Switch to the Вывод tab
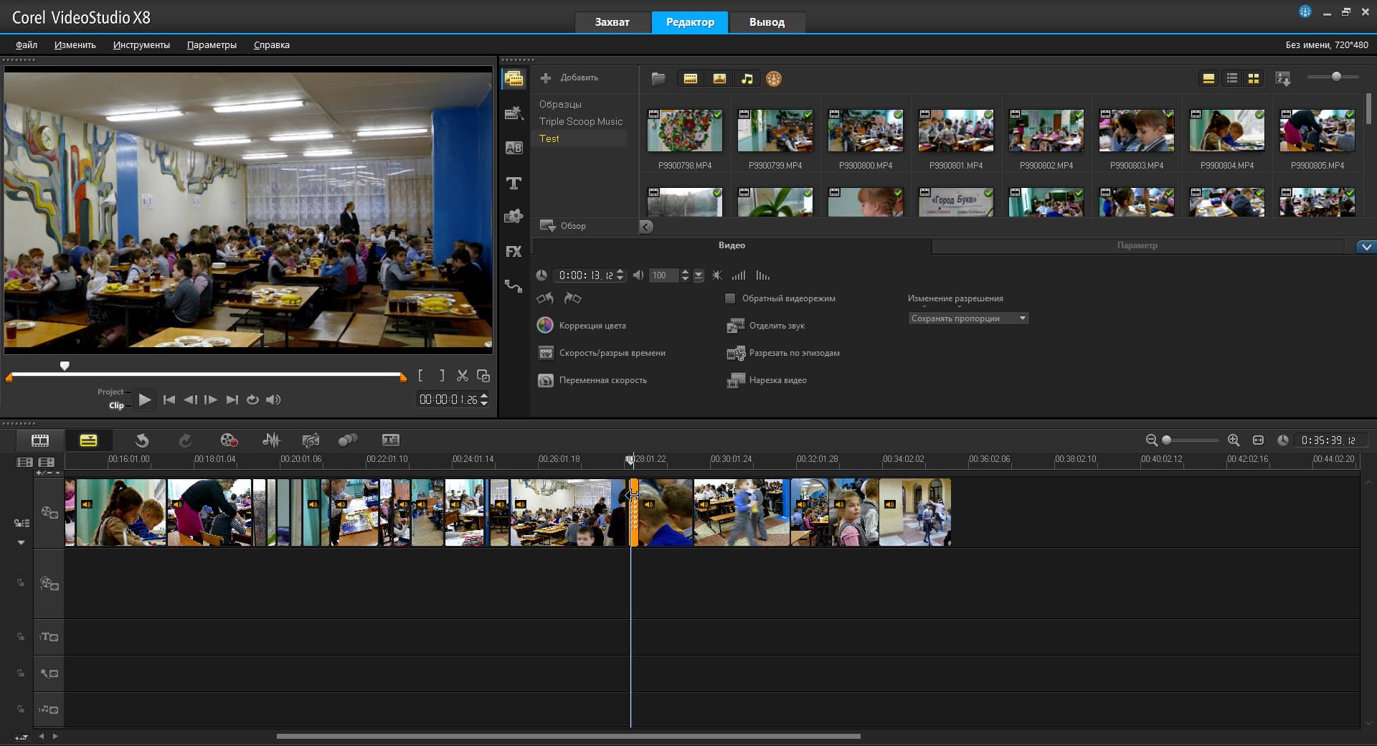Viewport: 1377px width, 746px height. click(x=767, y=22)
